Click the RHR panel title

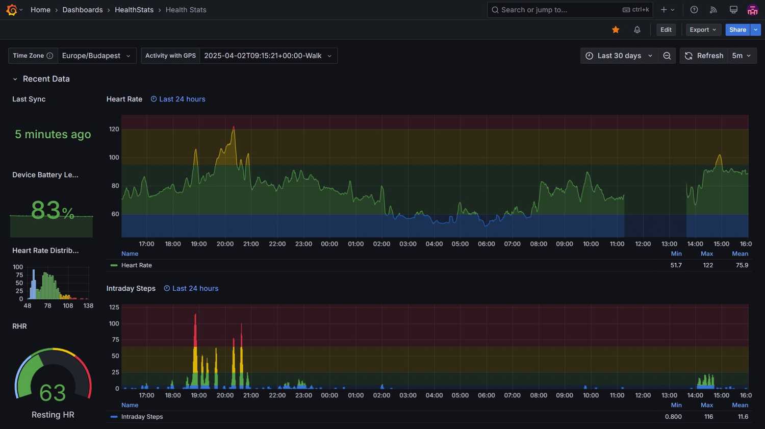19,326
